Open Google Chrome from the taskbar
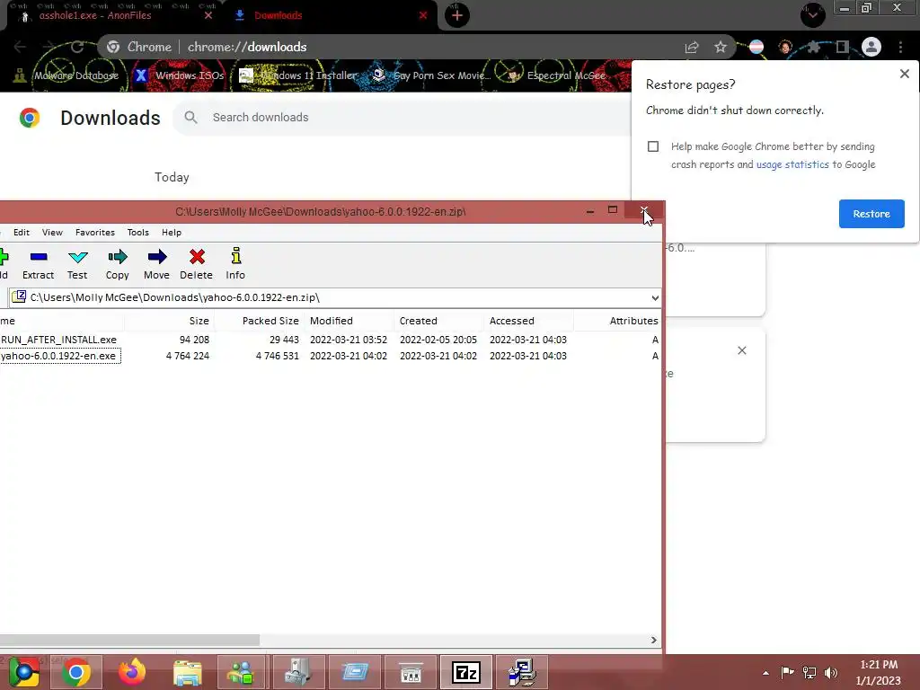This screenshot has height=690, width=920. (75, 672)
